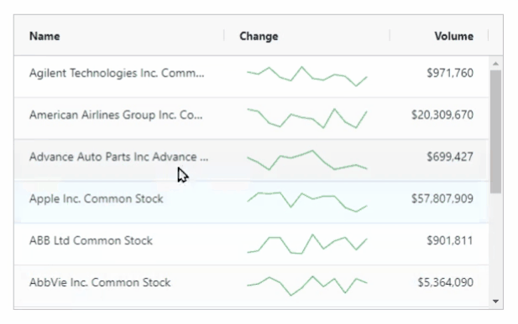The height and width of the screenshot is (324, 518).
Task: Click the scrollbar up arrow
Action: pyautogui.click(x=495, y=64)
